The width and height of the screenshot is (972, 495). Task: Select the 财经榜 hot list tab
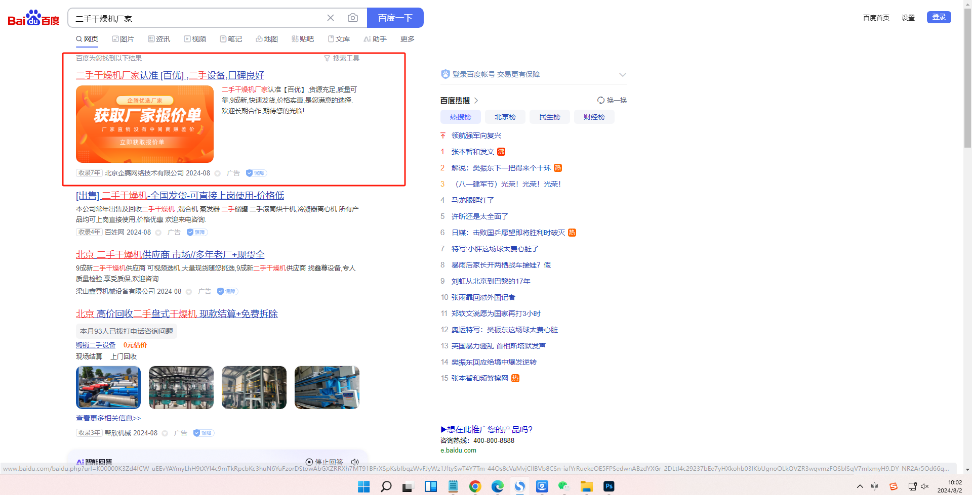pos(594,117)
